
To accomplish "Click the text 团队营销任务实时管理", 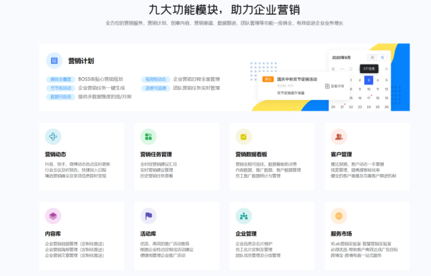I will 196,88.
